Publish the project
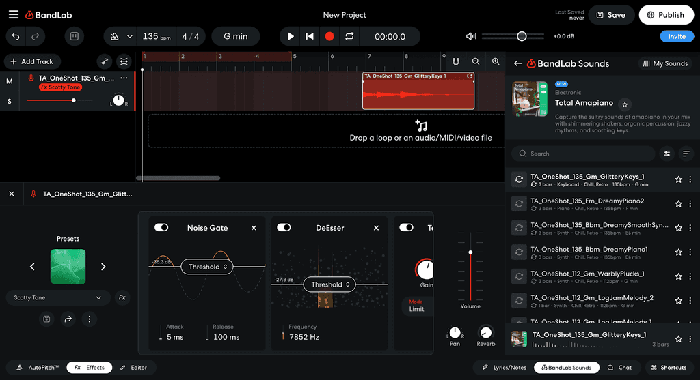The height and width of the screenshot is (380, 700). pos(666,15)
